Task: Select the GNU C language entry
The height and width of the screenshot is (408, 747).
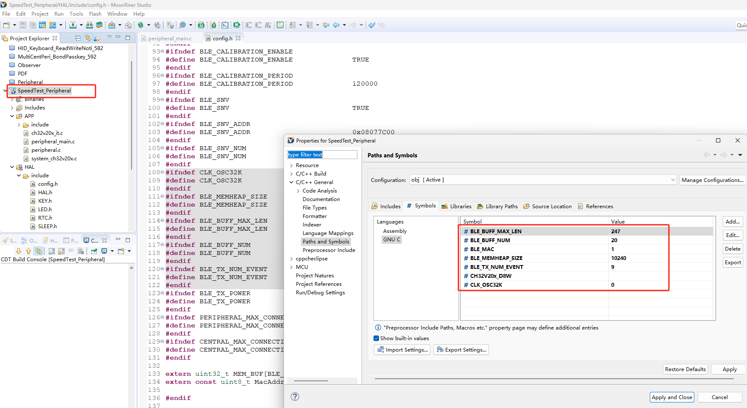Action: (392, 239)
